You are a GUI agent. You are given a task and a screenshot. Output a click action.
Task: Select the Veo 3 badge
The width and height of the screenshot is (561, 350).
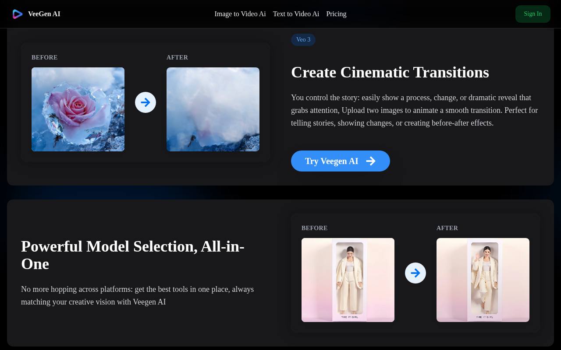pyautogui.click(x=303, y=39)
